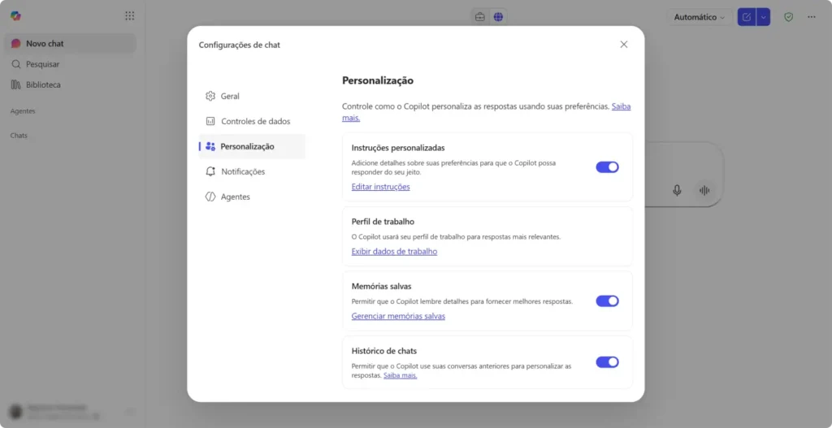Open the Notificações settings tab
Viewport: 832px width, 428px height.
tap(252, 171)
